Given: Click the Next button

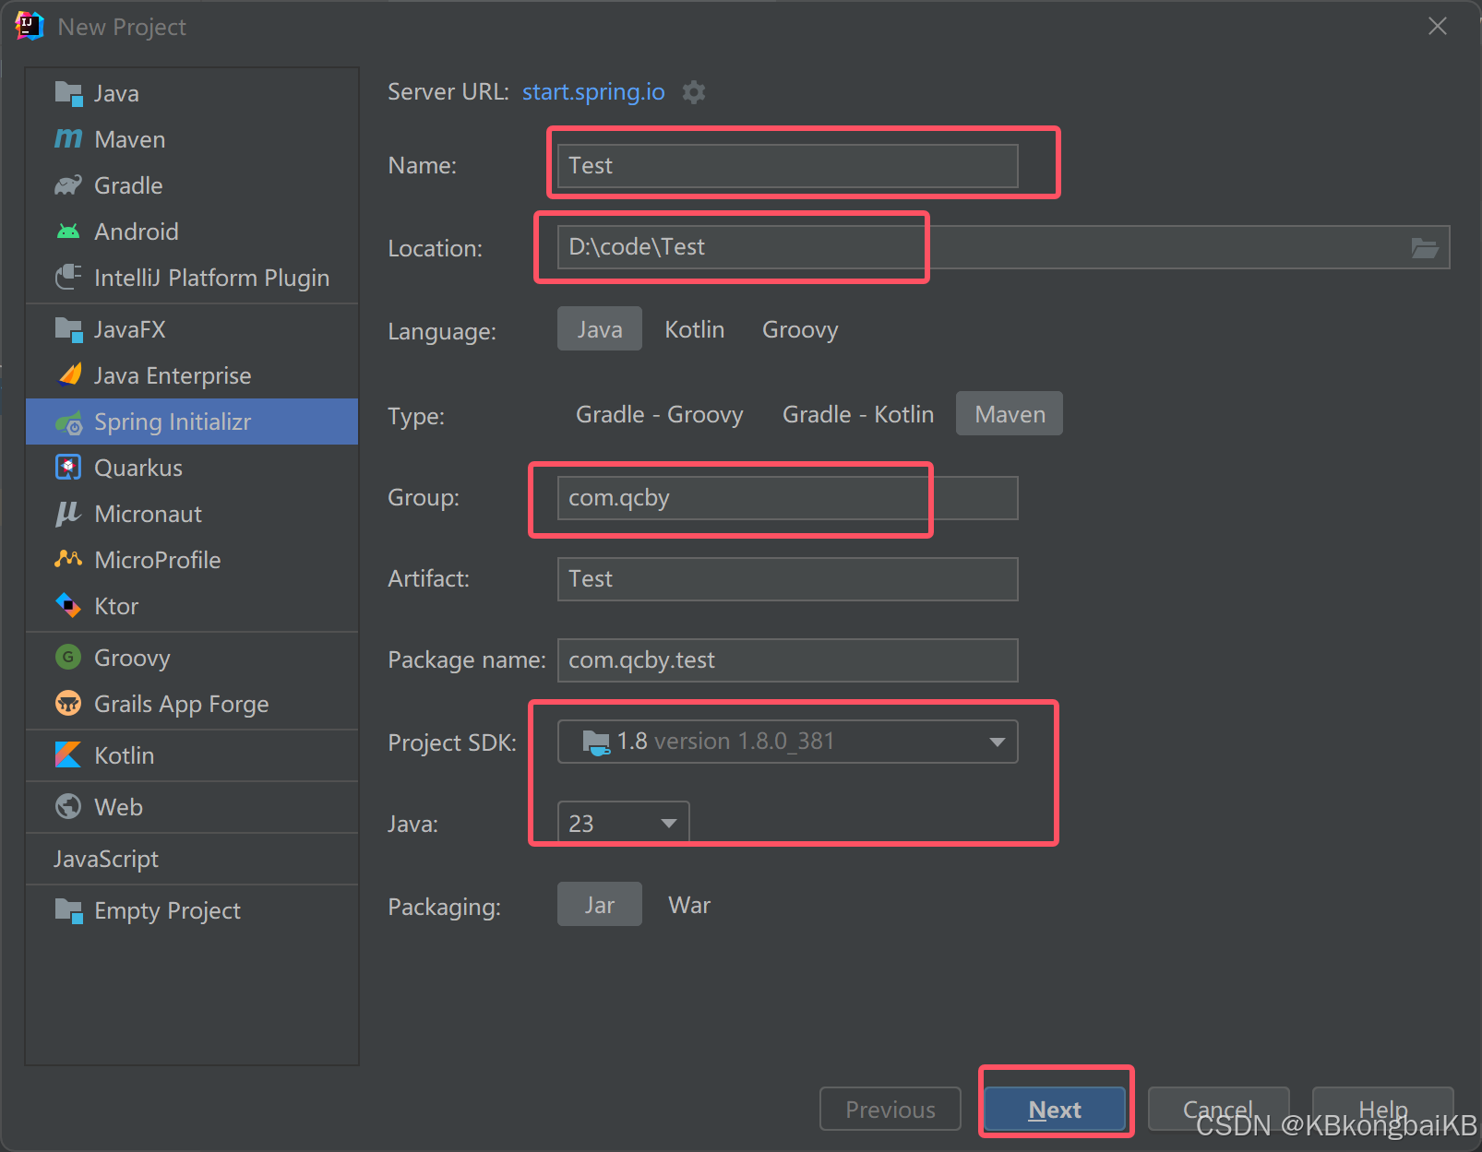Looking at the screenshot, I should click(1055, 1110).
